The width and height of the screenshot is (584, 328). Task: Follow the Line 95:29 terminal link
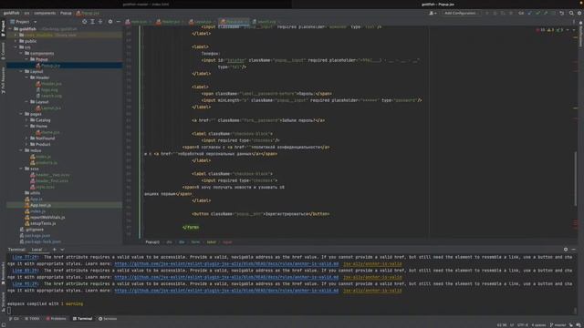[x=26, y=283]
